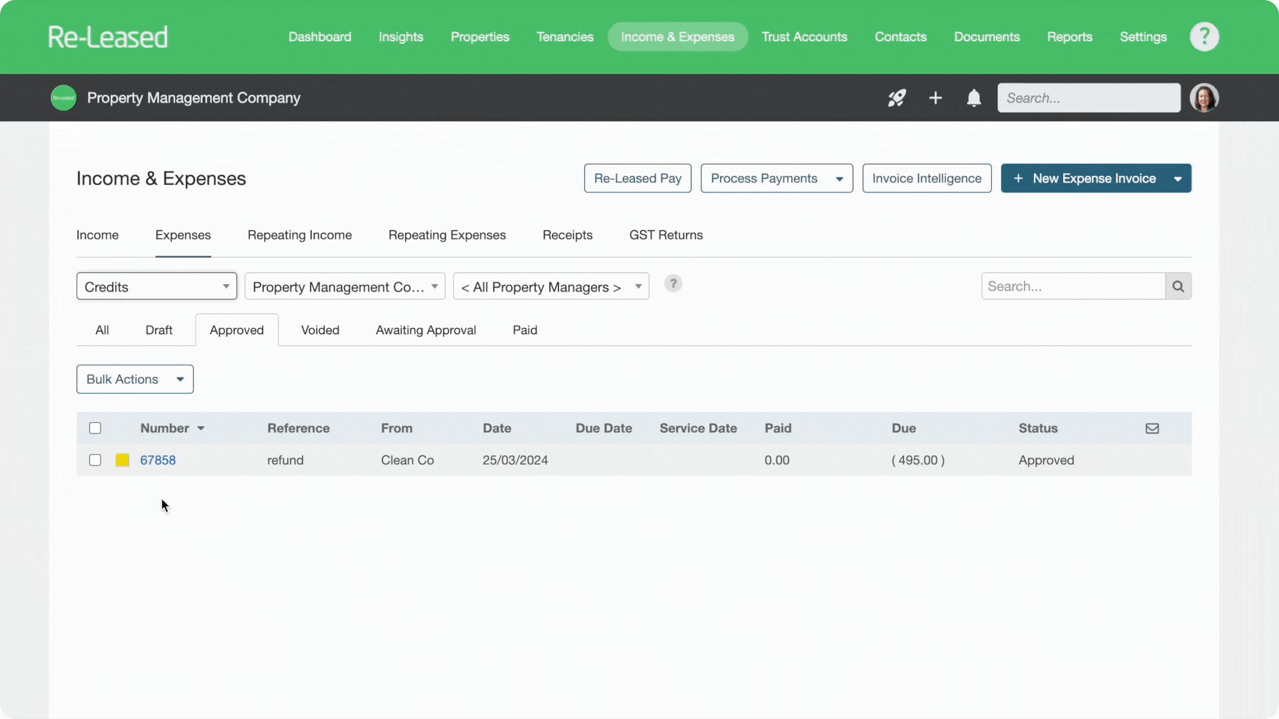
Task: Click the search magnifier icon button
Action: pyautogui.click(x=1178, y=286)
